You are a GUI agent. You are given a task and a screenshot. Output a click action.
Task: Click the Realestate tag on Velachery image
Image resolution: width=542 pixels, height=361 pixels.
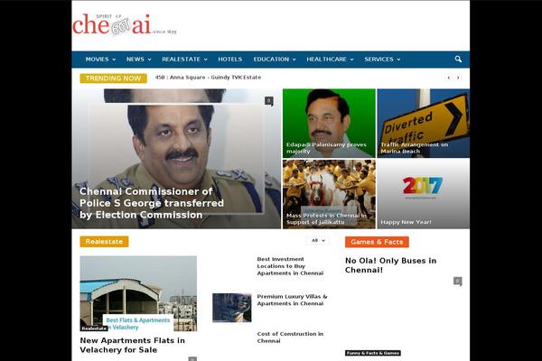(x=94, y=329)
